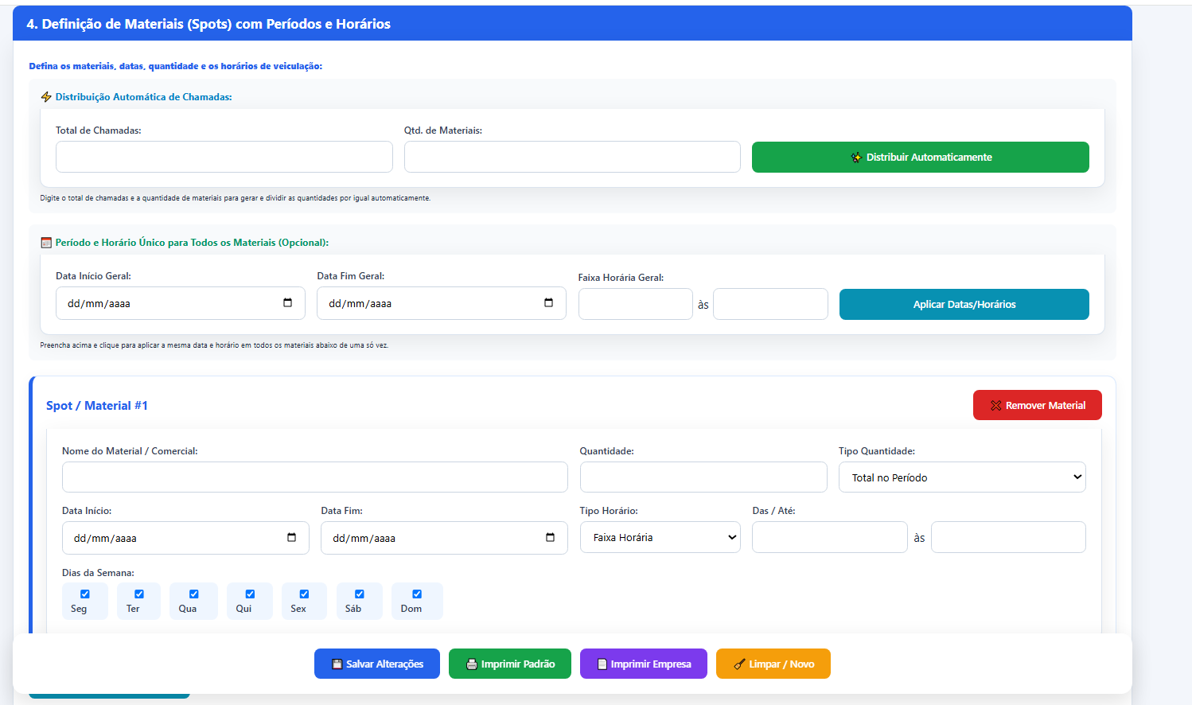
Task: Open the Data Fim Geral calendar picker icon
Action: [x=548, y=302]
